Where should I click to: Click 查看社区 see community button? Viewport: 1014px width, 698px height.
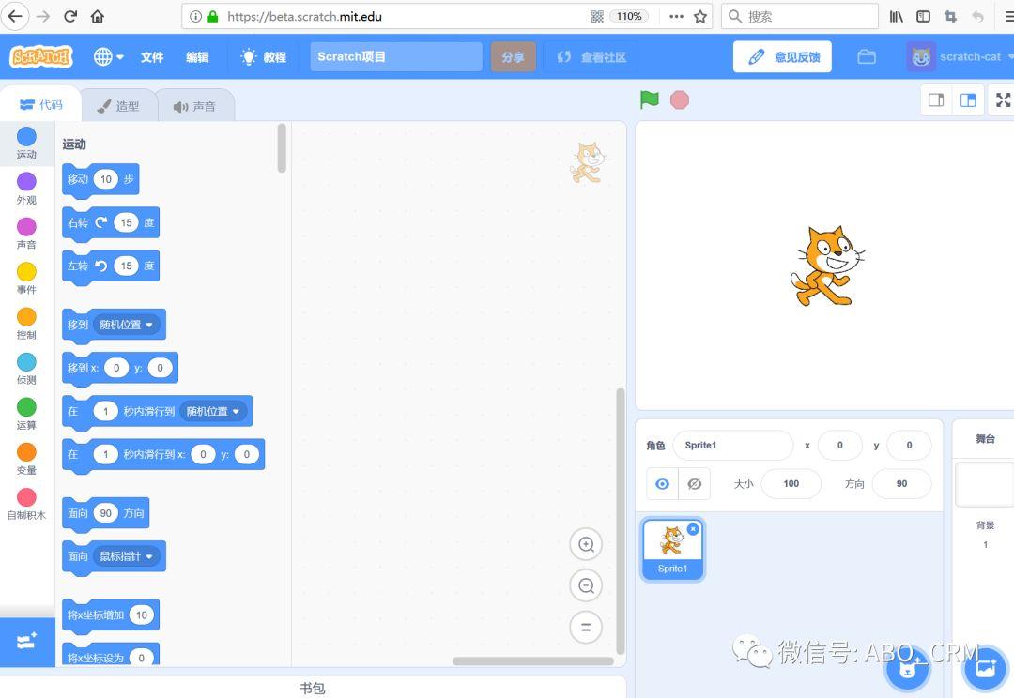click(591, 57)
